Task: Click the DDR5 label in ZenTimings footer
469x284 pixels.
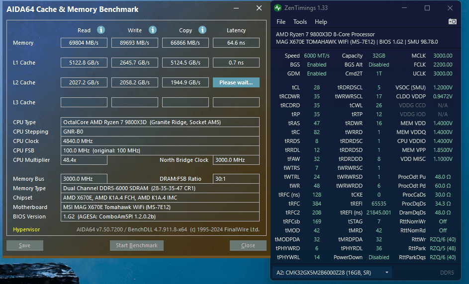Action: [447, 273]
